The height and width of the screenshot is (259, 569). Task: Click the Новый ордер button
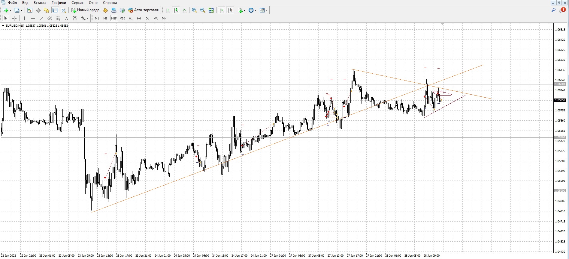85,10
